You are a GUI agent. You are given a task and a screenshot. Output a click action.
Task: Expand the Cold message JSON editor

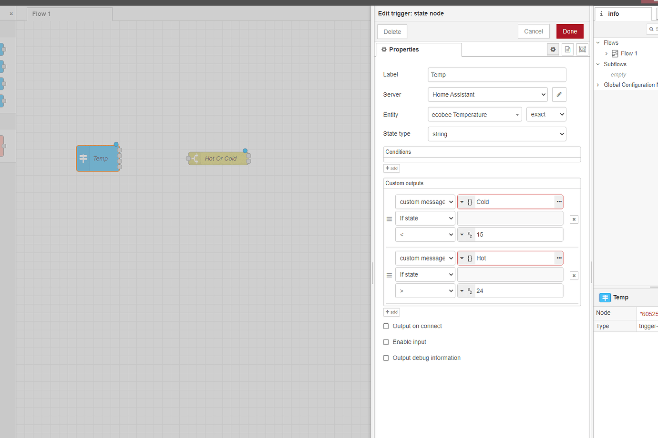559,202
